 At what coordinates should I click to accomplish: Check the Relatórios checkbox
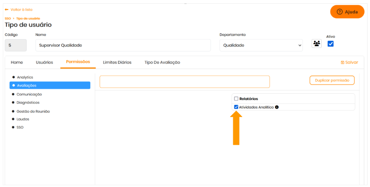click(x=236, y=99)
